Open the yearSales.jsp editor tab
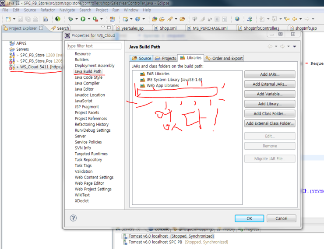 tap(132, 28)
